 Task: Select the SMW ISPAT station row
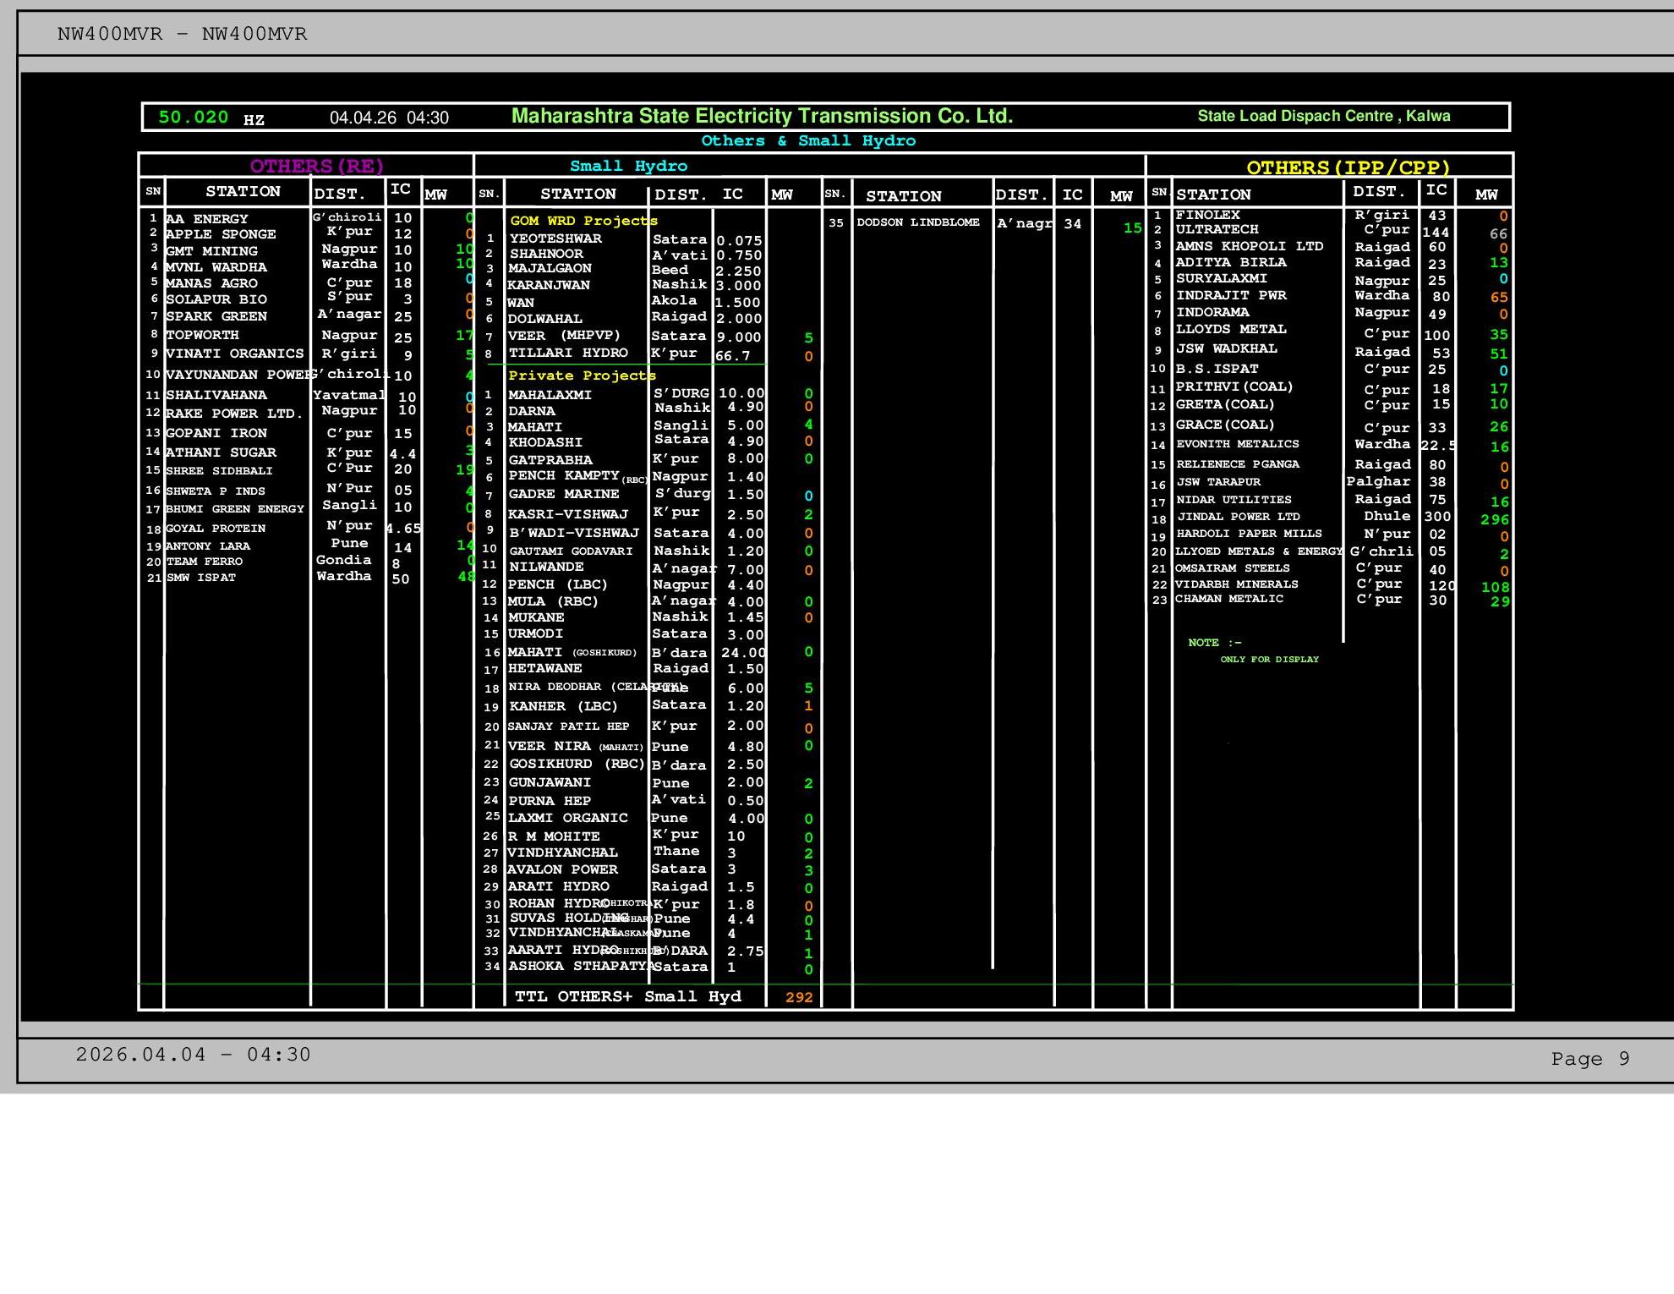(201, 578)
